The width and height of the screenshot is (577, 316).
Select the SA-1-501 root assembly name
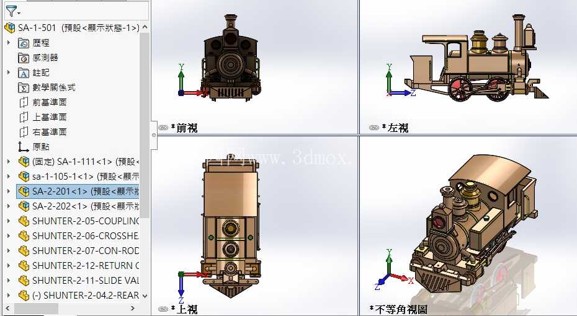pyautogui.click(x=37, y=28)
